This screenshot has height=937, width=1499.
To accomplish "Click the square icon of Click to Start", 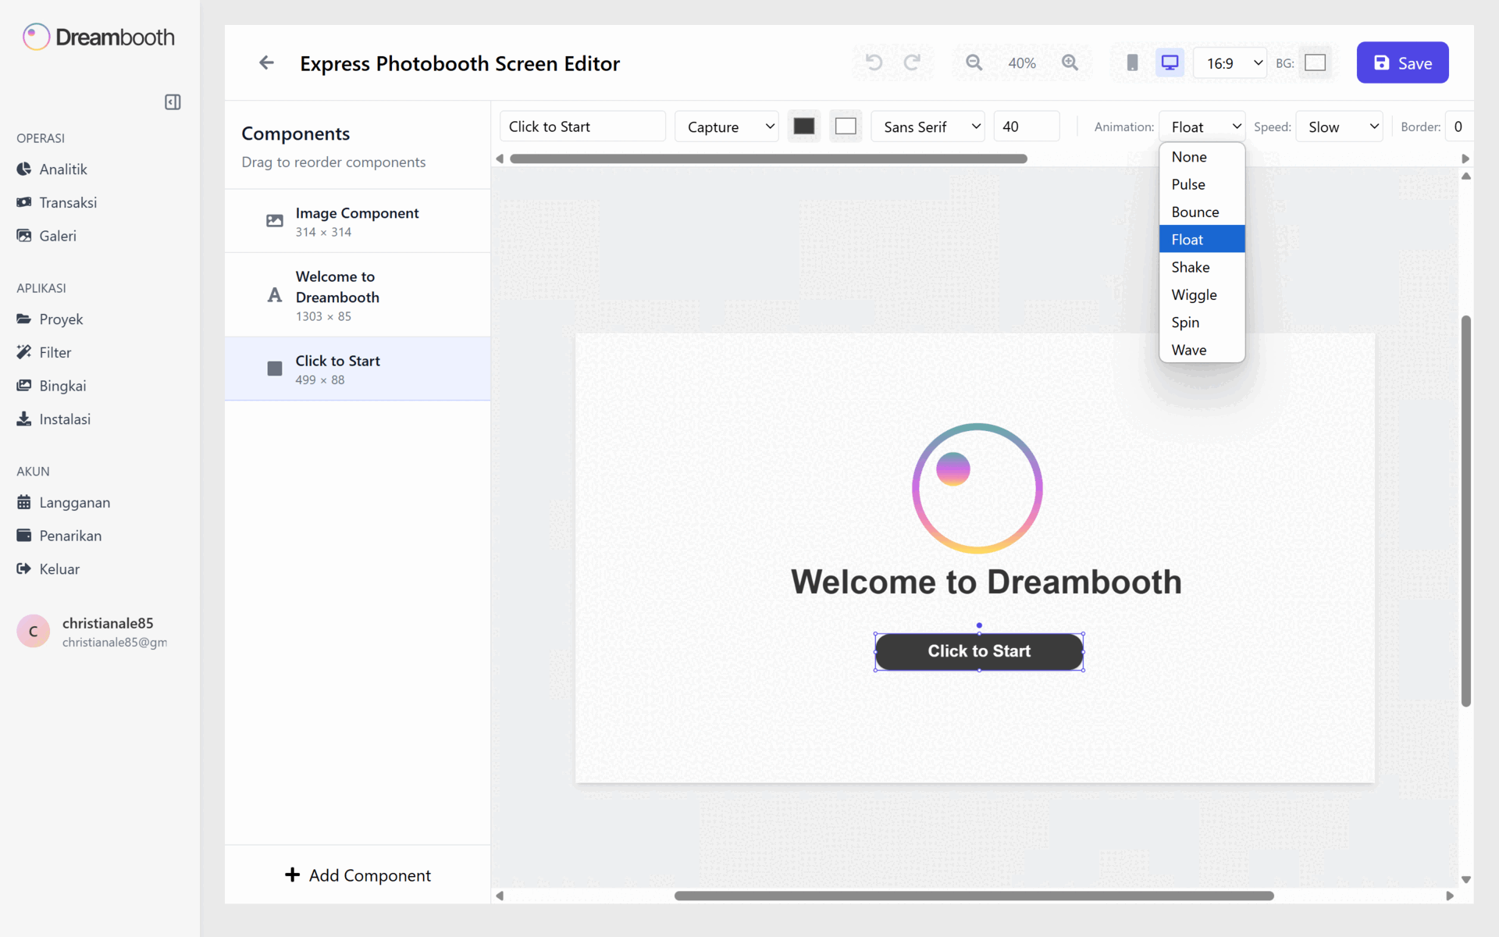I will pyautogui.click(x=275, y=369).
